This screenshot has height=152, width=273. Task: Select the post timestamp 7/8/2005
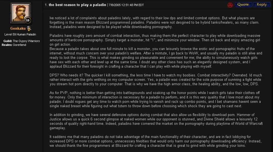click(126, 5)
